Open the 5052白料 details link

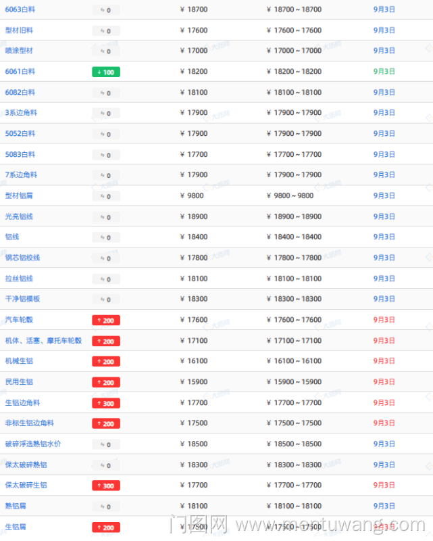coord(20,134)
